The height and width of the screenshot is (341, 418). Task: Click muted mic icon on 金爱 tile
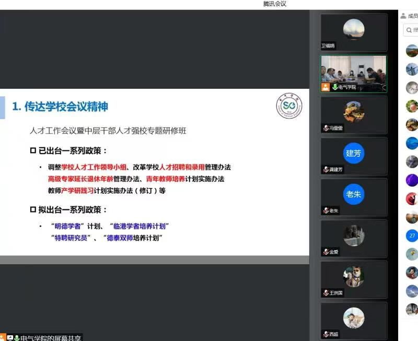pyautogui.click(x=326, y=252)
